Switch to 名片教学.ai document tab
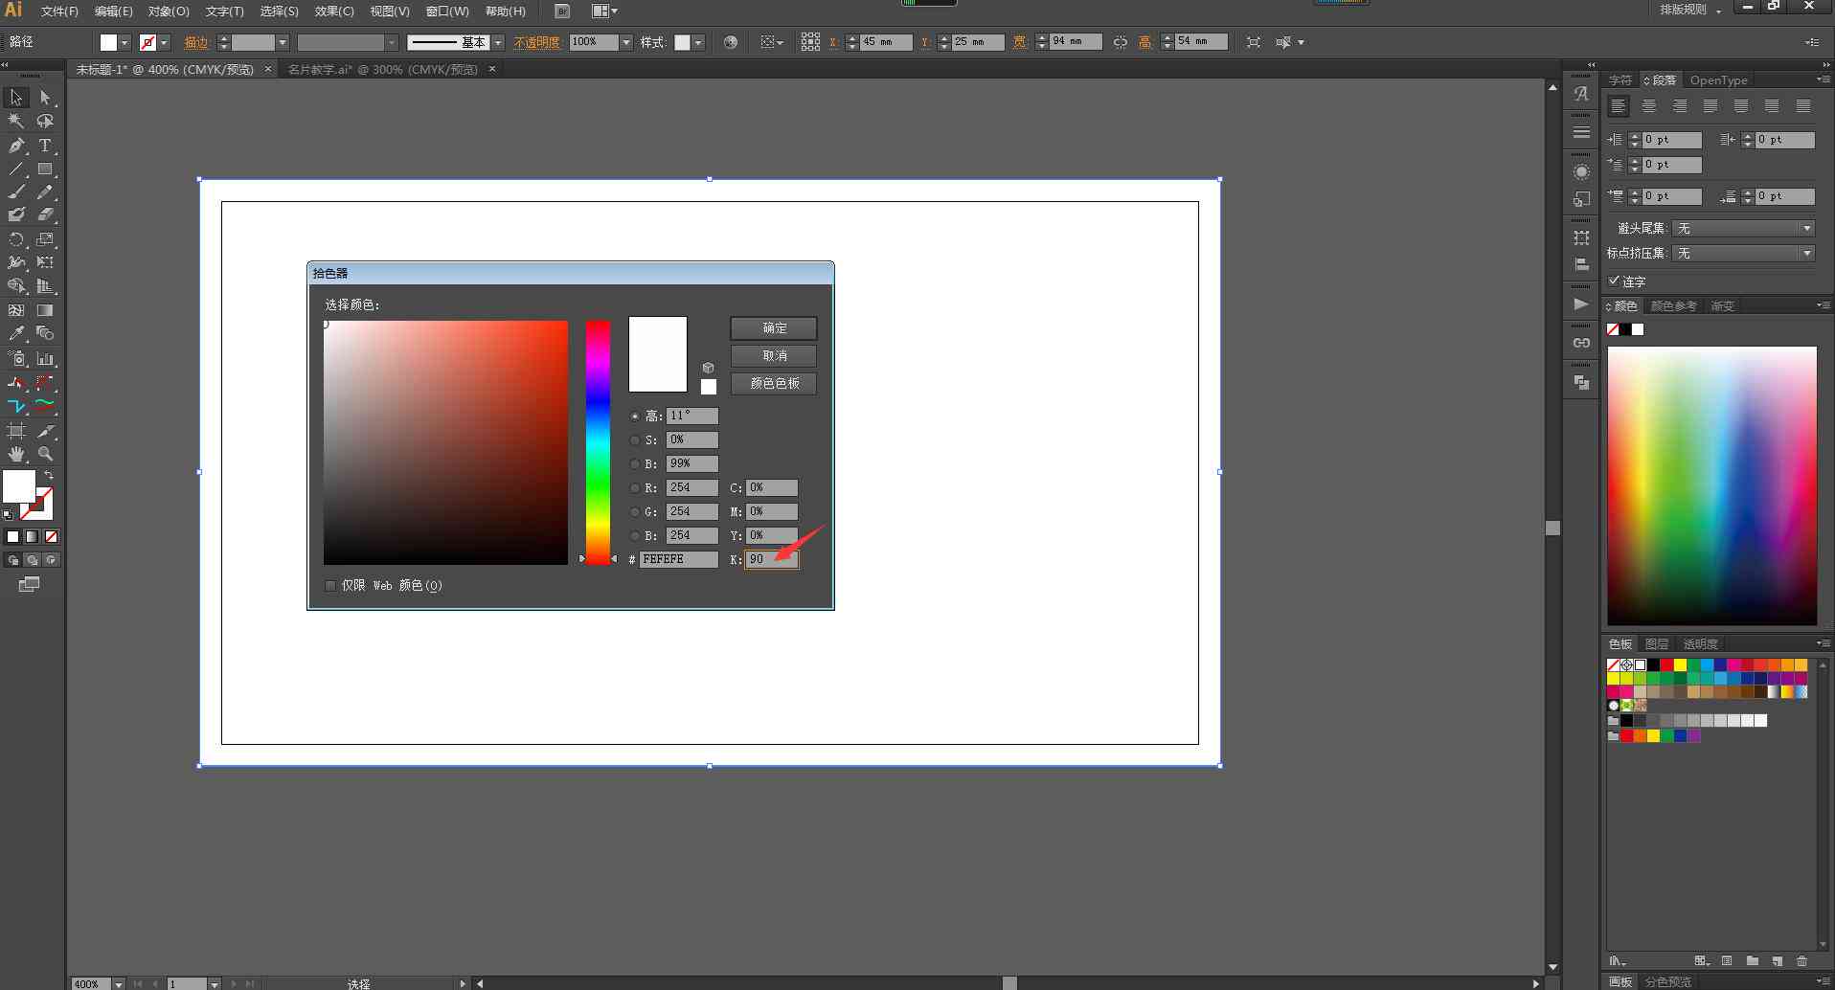The image size is (1835, 990). click(382, 69)
